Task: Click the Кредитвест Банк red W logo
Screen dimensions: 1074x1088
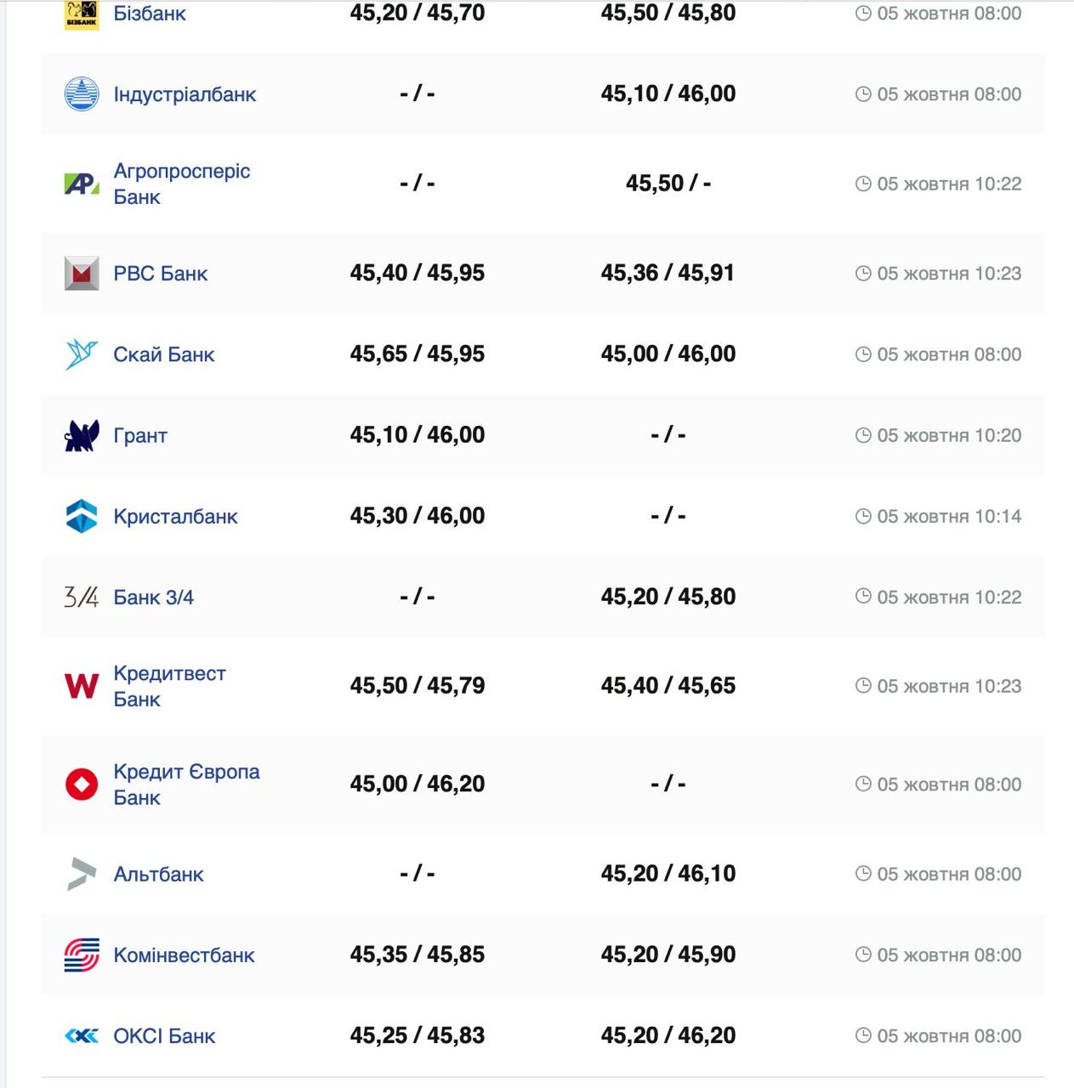Action: [82, 686]
